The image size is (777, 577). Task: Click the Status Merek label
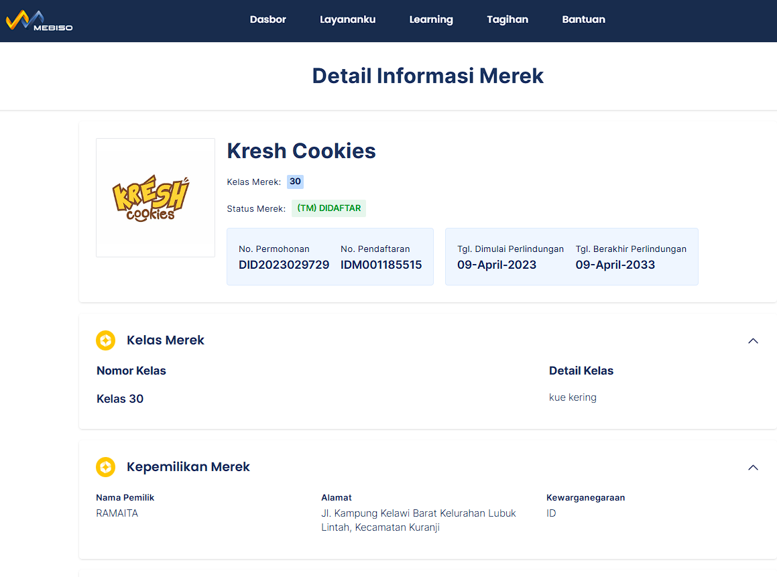click(256, 209)
